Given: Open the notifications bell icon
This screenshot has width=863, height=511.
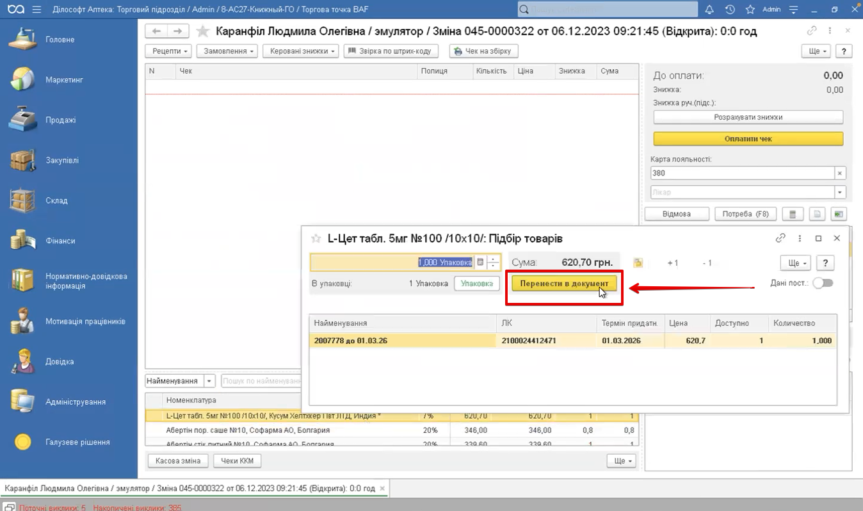Looking at the screenshot, I should tap(709, 10).
